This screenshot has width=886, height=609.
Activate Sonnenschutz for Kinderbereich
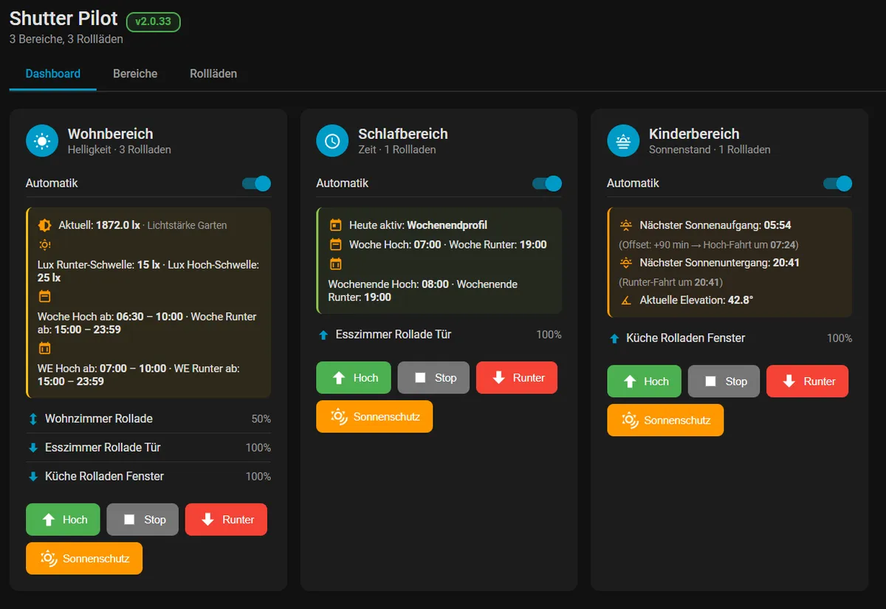tap(665, 420)
